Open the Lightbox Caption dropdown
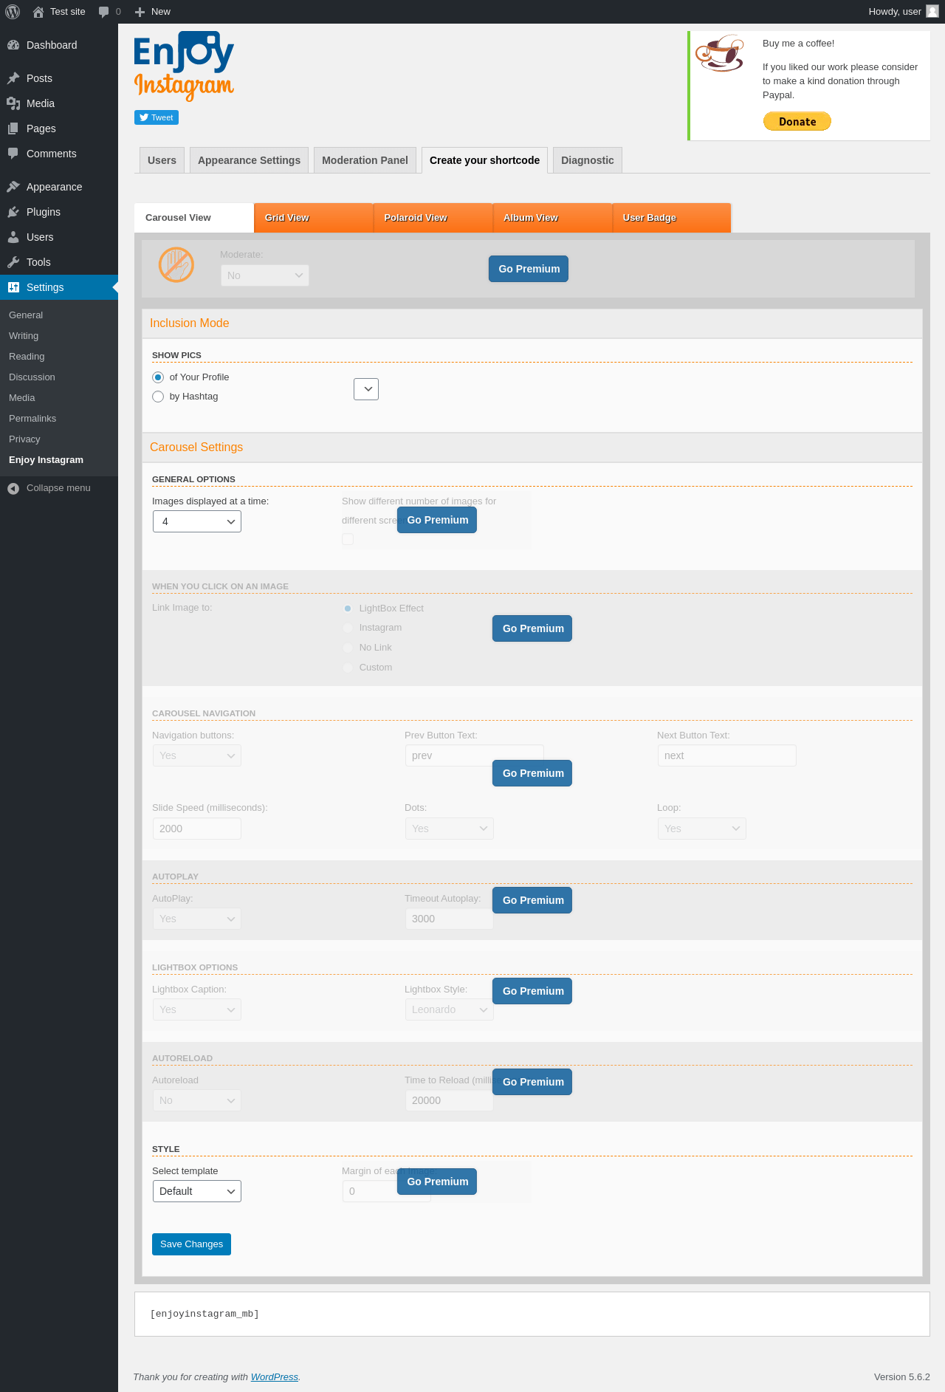Screen dimensions: 945x1392 click(x=197, y=1009)
